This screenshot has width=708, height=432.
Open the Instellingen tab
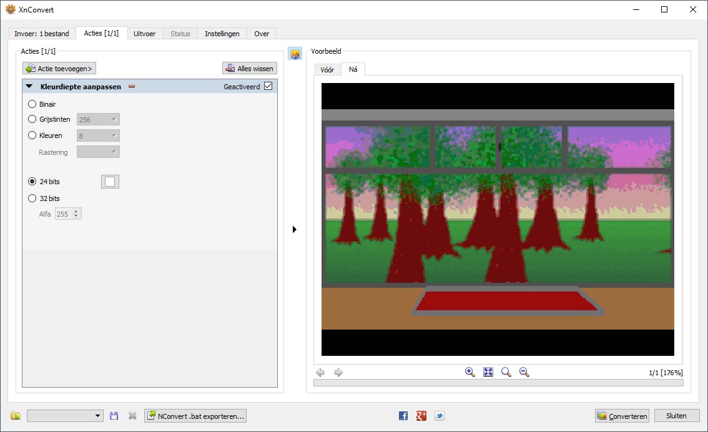click(222, 34)
